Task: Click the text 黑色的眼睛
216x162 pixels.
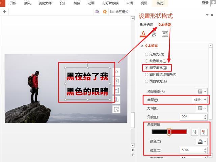Action: 87,91
